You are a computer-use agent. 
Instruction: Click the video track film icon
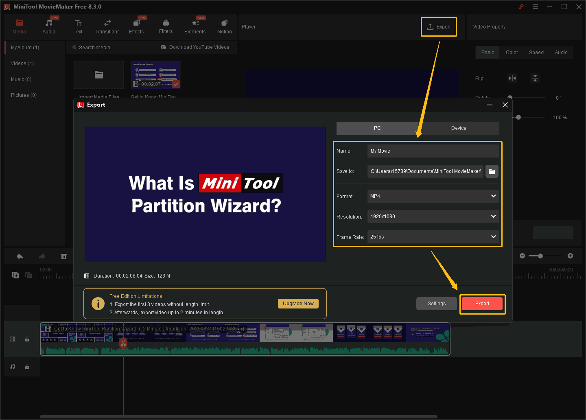click(12, 339)
